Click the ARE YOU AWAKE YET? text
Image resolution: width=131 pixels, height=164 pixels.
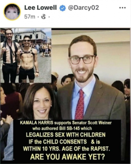pyautogui.click(x=68, y=157)
